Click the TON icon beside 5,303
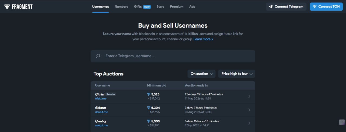This screenshot has width=346, height=132. coord(148,121)
